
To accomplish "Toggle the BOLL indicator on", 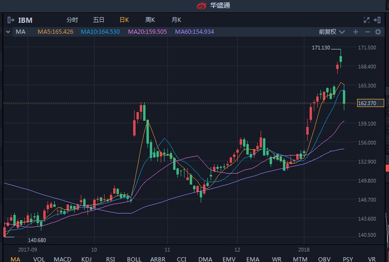I will 134,259.
